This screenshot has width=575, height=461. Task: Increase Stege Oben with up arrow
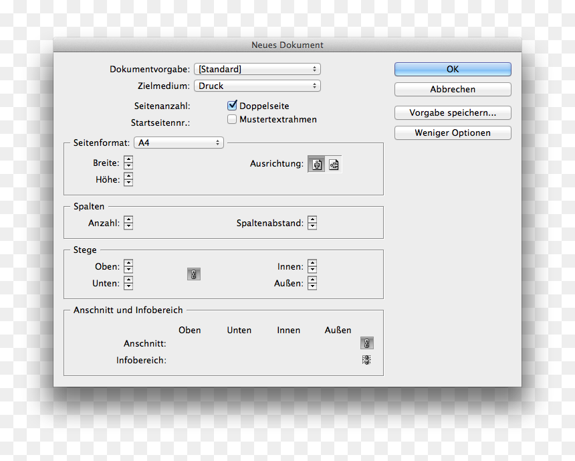point(128,263)
